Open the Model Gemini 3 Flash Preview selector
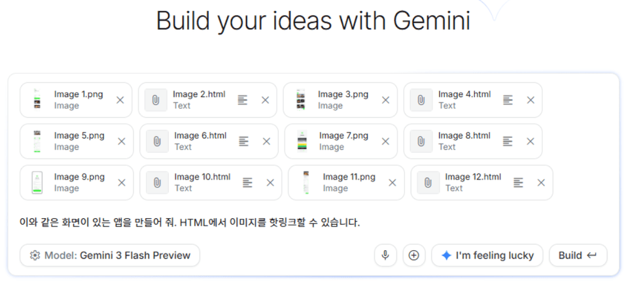The height and width of the screenshot is (288, 628). [x=110, y=255]
